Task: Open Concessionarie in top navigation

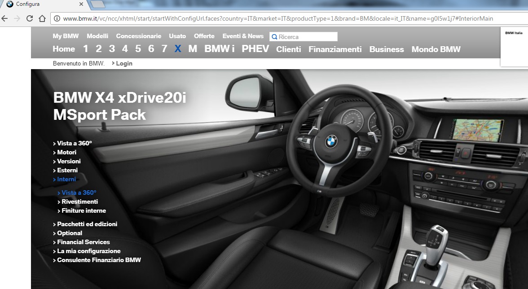Action: coord(138,36)
